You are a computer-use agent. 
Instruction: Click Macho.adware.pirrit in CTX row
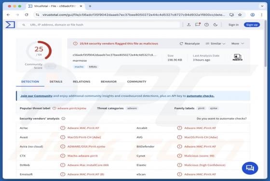pos(82,156)
